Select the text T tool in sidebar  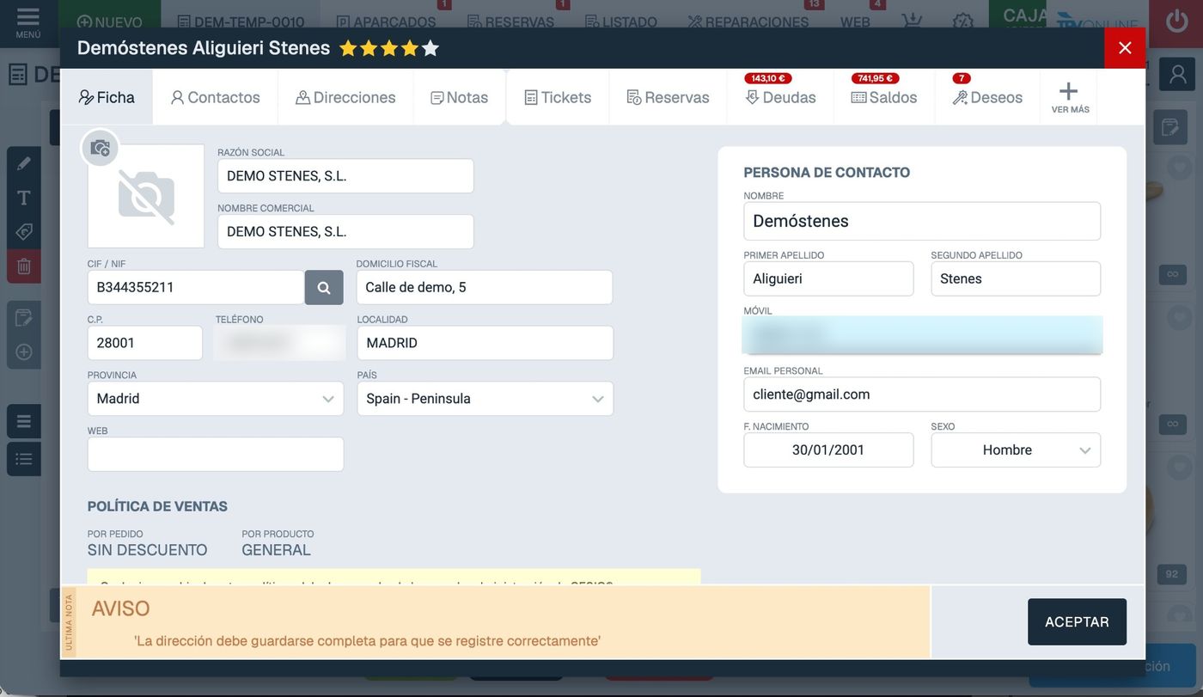pyautogui.click(x=24, y=198)
